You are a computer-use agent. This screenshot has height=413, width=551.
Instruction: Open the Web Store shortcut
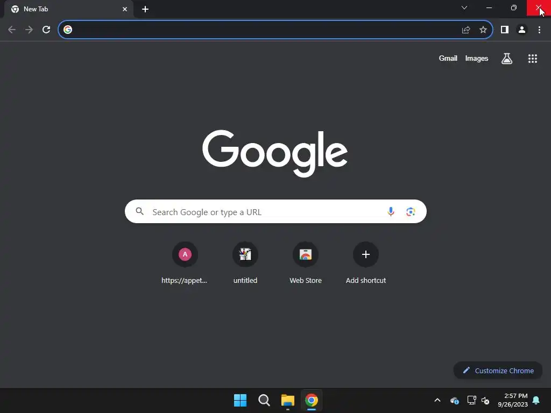coord(306,262)
